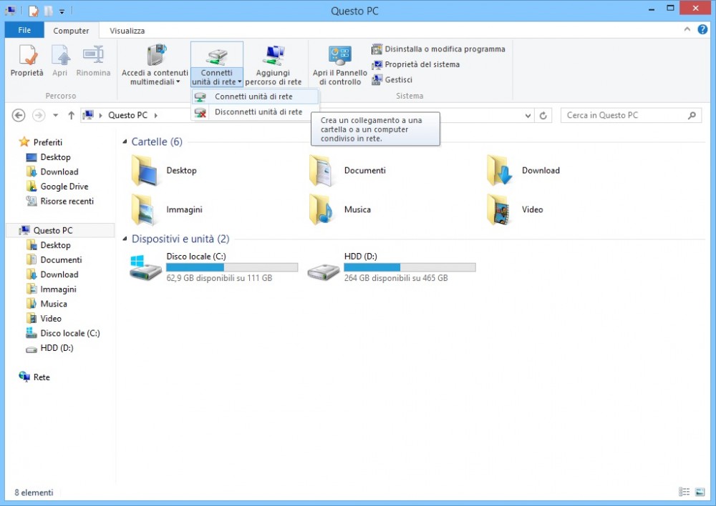Image resolution: width=716 pixels, height=506 pixels.
Task: Click the quick access new folder icon in title bar
Action: [x=48, y=11]
